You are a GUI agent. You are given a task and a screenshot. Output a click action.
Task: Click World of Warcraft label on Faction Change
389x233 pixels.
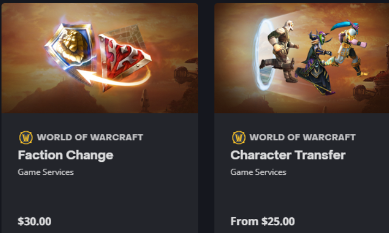pyautogui.click(x=90, y=137)
